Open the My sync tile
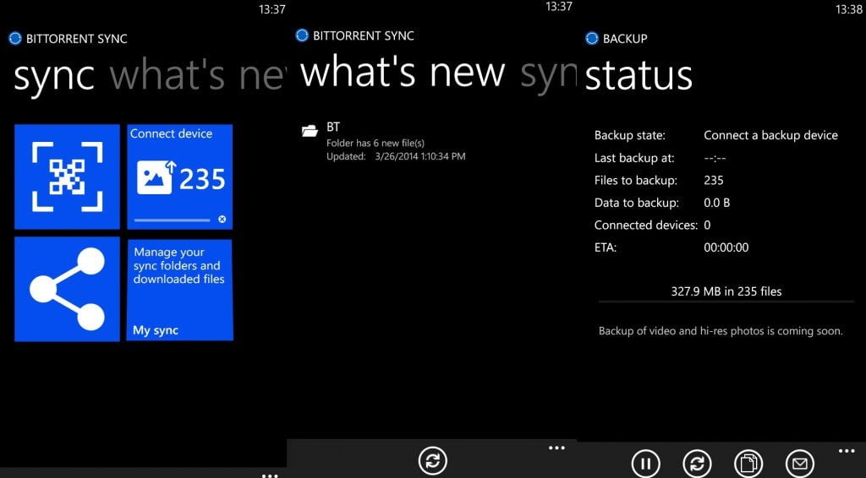Screen dimensions: 866x478 click(x=179, y=290)
